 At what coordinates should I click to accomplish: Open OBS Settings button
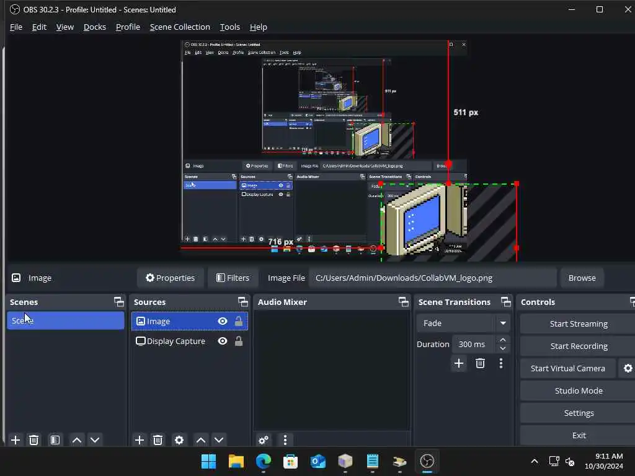pyautogui.click(x=579, y=413)
